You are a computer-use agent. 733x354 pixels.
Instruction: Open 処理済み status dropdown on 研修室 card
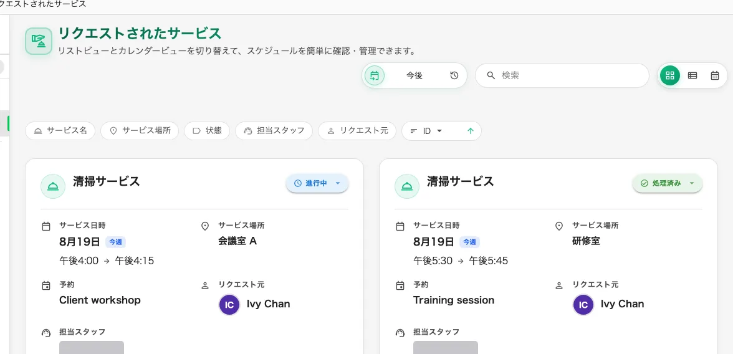[x=667, y=183]
